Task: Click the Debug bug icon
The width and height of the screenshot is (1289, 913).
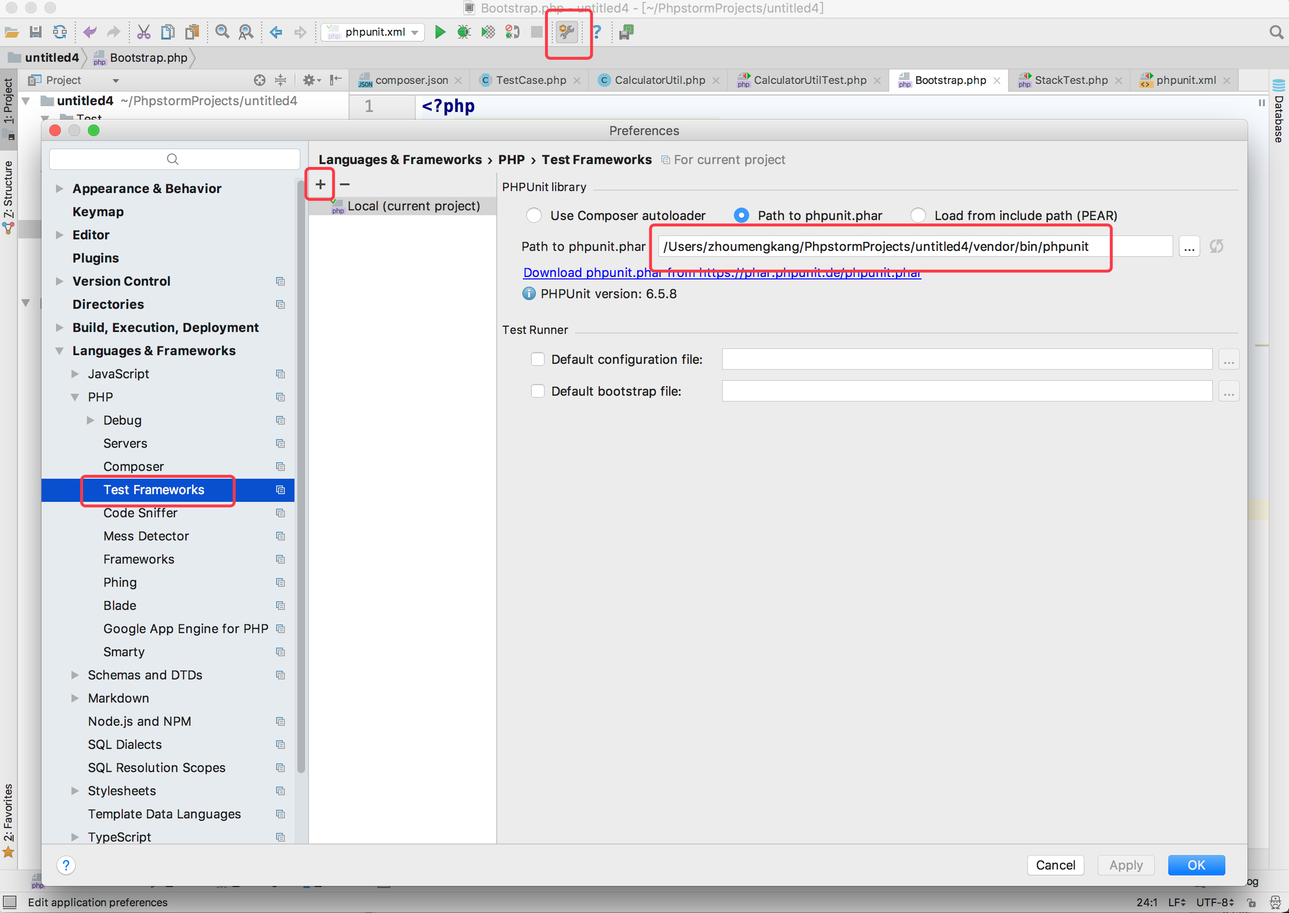Action: click(464, 32)
